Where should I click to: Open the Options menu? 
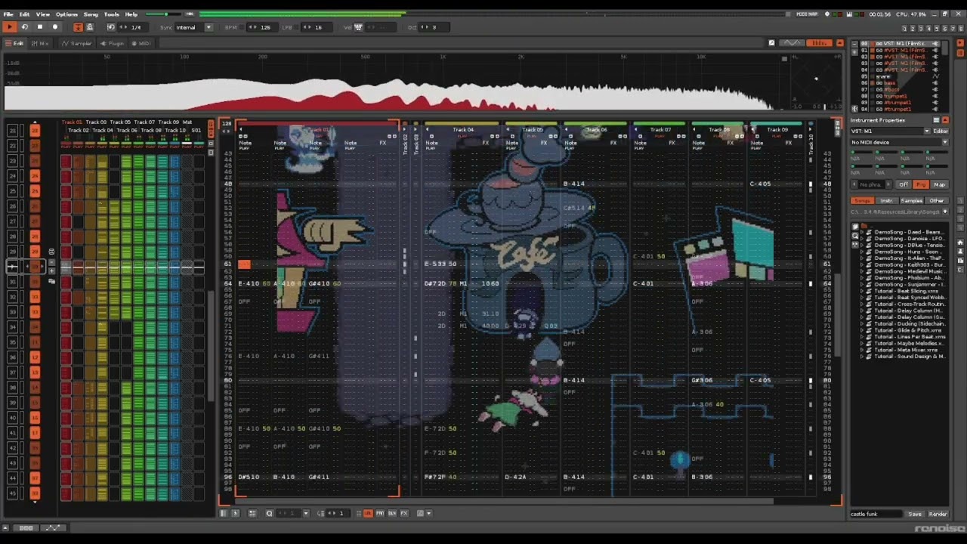coord(66,14)
